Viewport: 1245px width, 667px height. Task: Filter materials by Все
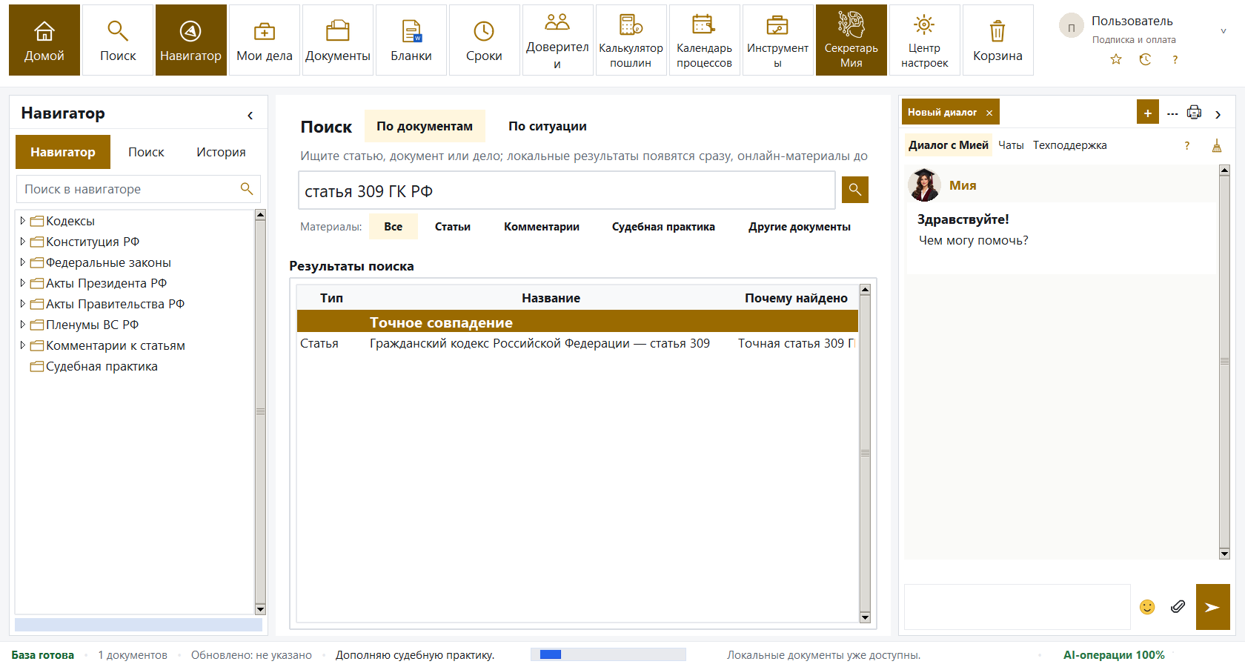pos(394,227)
